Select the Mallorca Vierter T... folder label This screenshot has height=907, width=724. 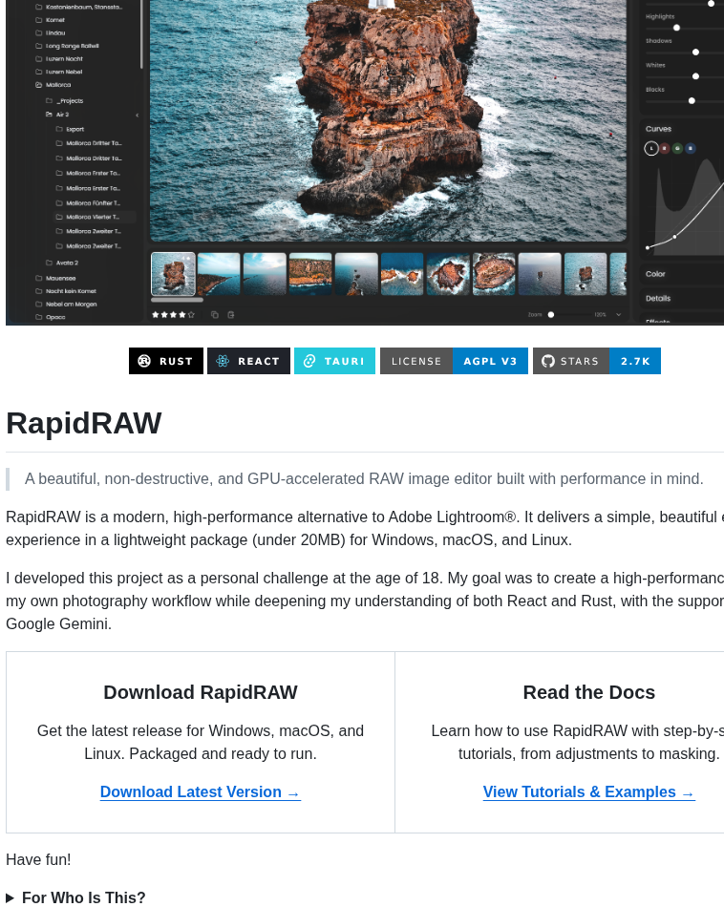(x=92, y=217)
